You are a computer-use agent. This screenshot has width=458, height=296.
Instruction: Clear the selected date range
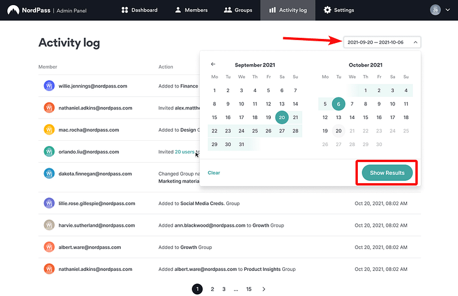(x=214, y=172)
